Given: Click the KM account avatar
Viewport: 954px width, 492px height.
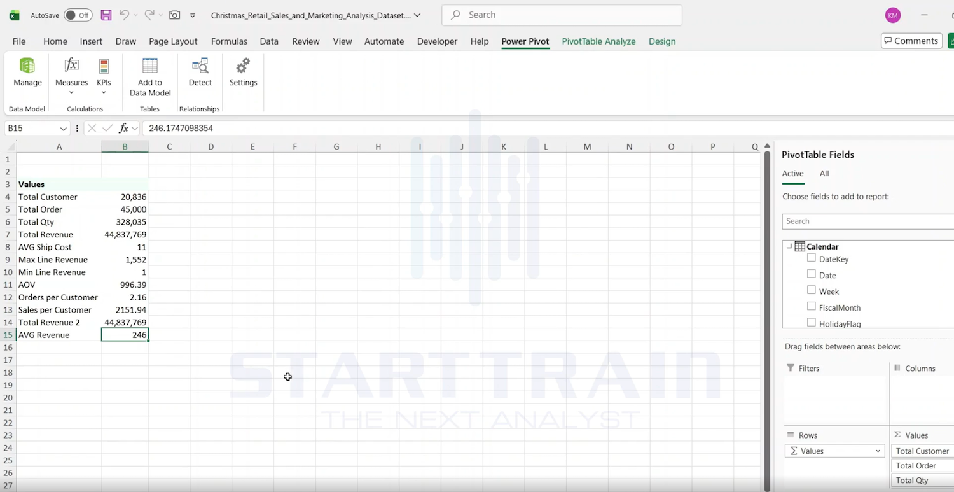Looking at the screenshot, I should click(x=893, y=15).
